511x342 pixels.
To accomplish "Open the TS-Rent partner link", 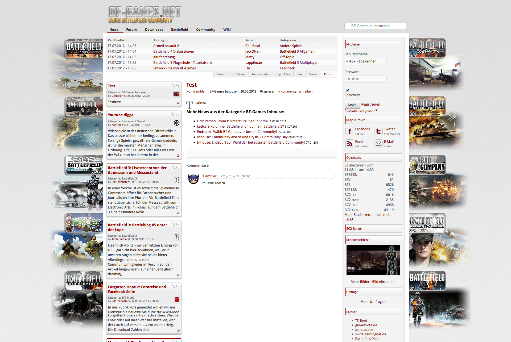I will 361,320.
